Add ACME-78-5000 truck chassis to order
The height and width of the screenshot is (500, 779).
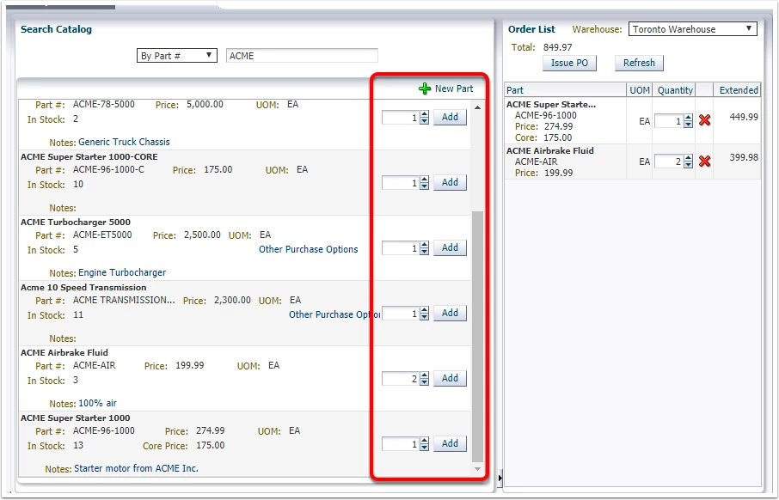point(450,117)
